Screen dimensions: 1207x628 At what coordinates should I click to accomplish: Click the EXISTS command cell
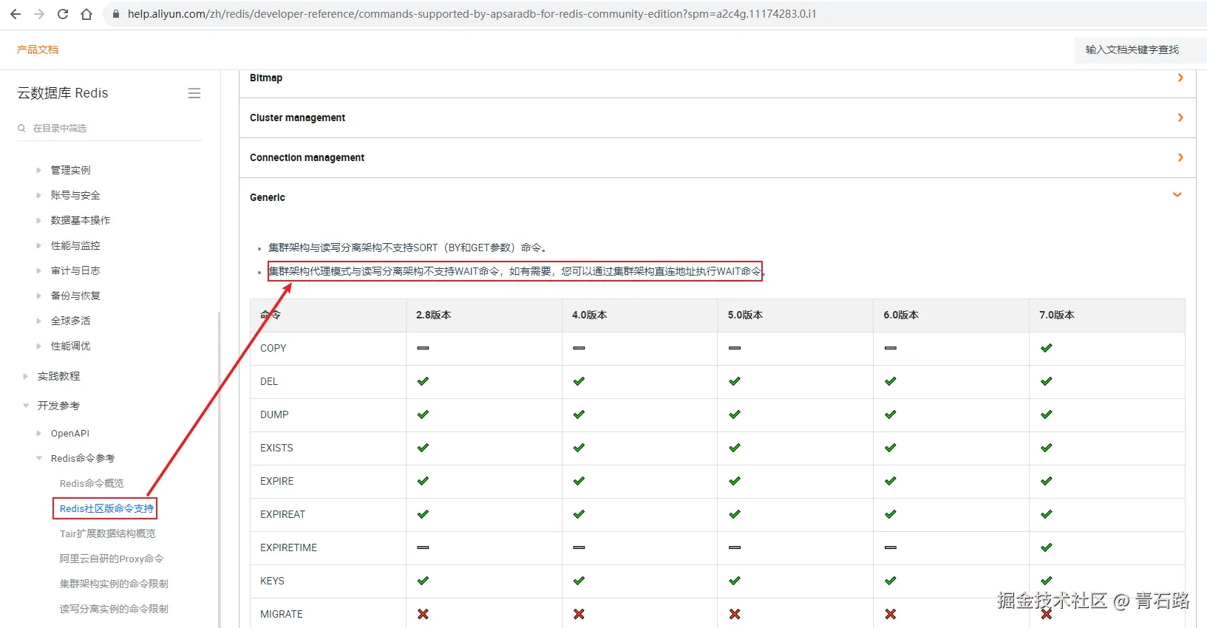coord(328,448)
